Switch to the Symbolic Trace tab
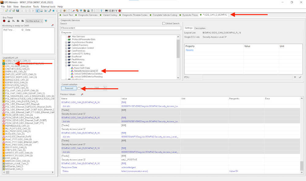This screenshot has height=181, width=306. [x=189, y=15]
